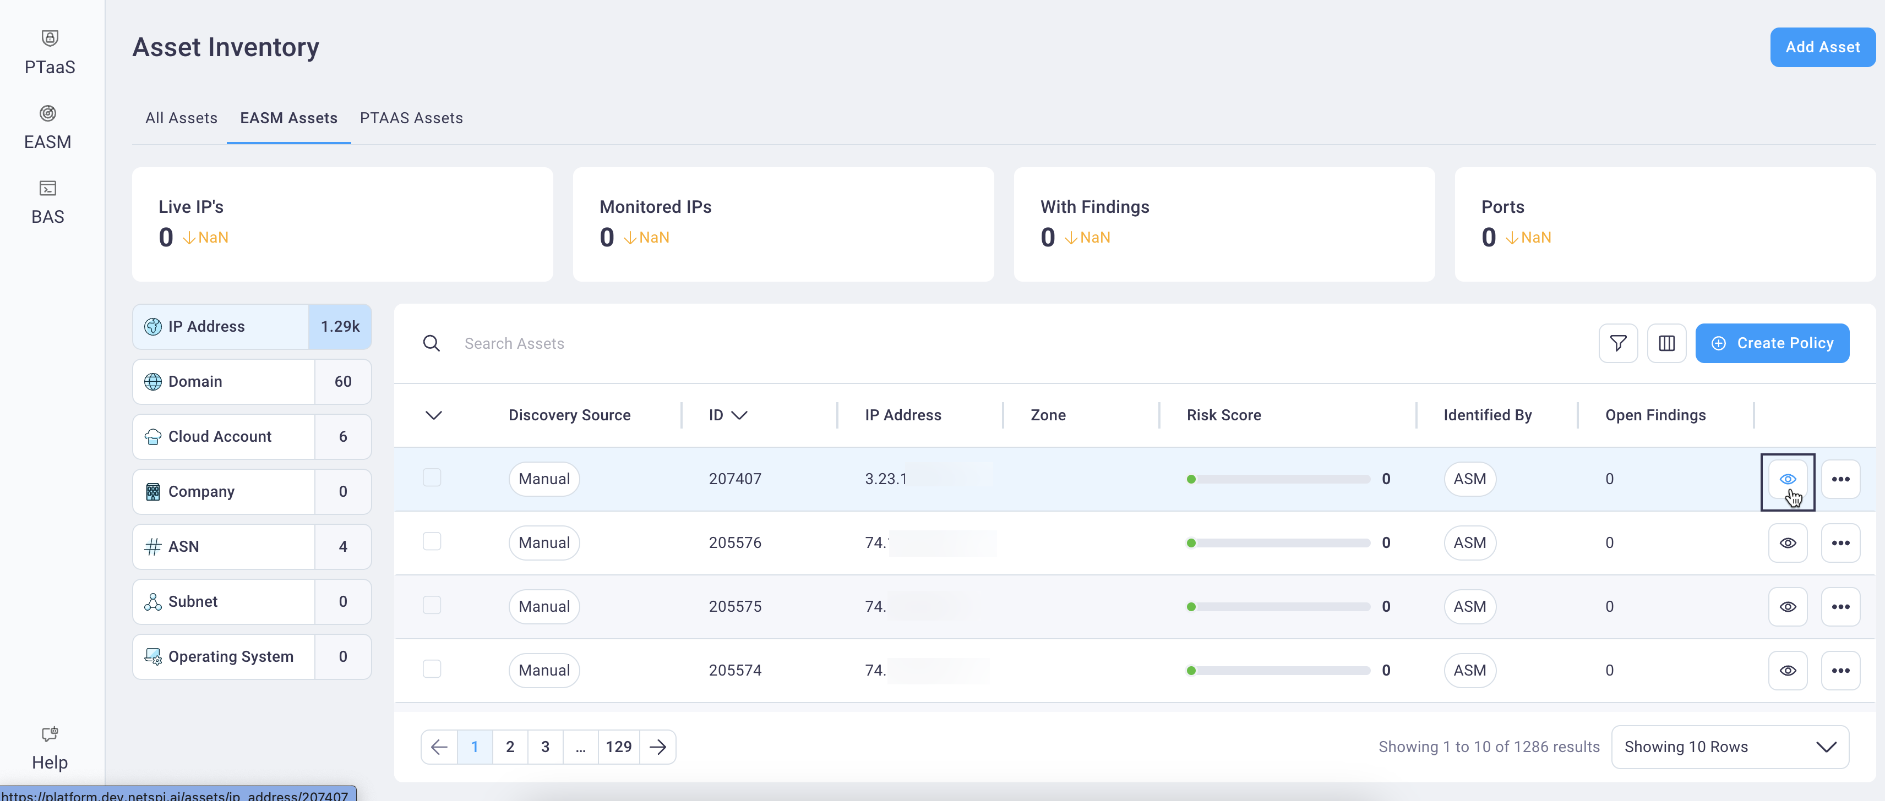The height and width of the screenshot is (801, 1885).
Task: Click the column settings icon near Create Policy
Action: 1668,343
